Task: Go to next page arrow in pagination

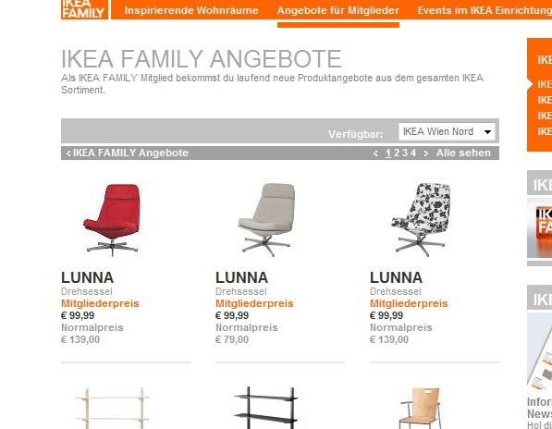Action: point(426,153)
